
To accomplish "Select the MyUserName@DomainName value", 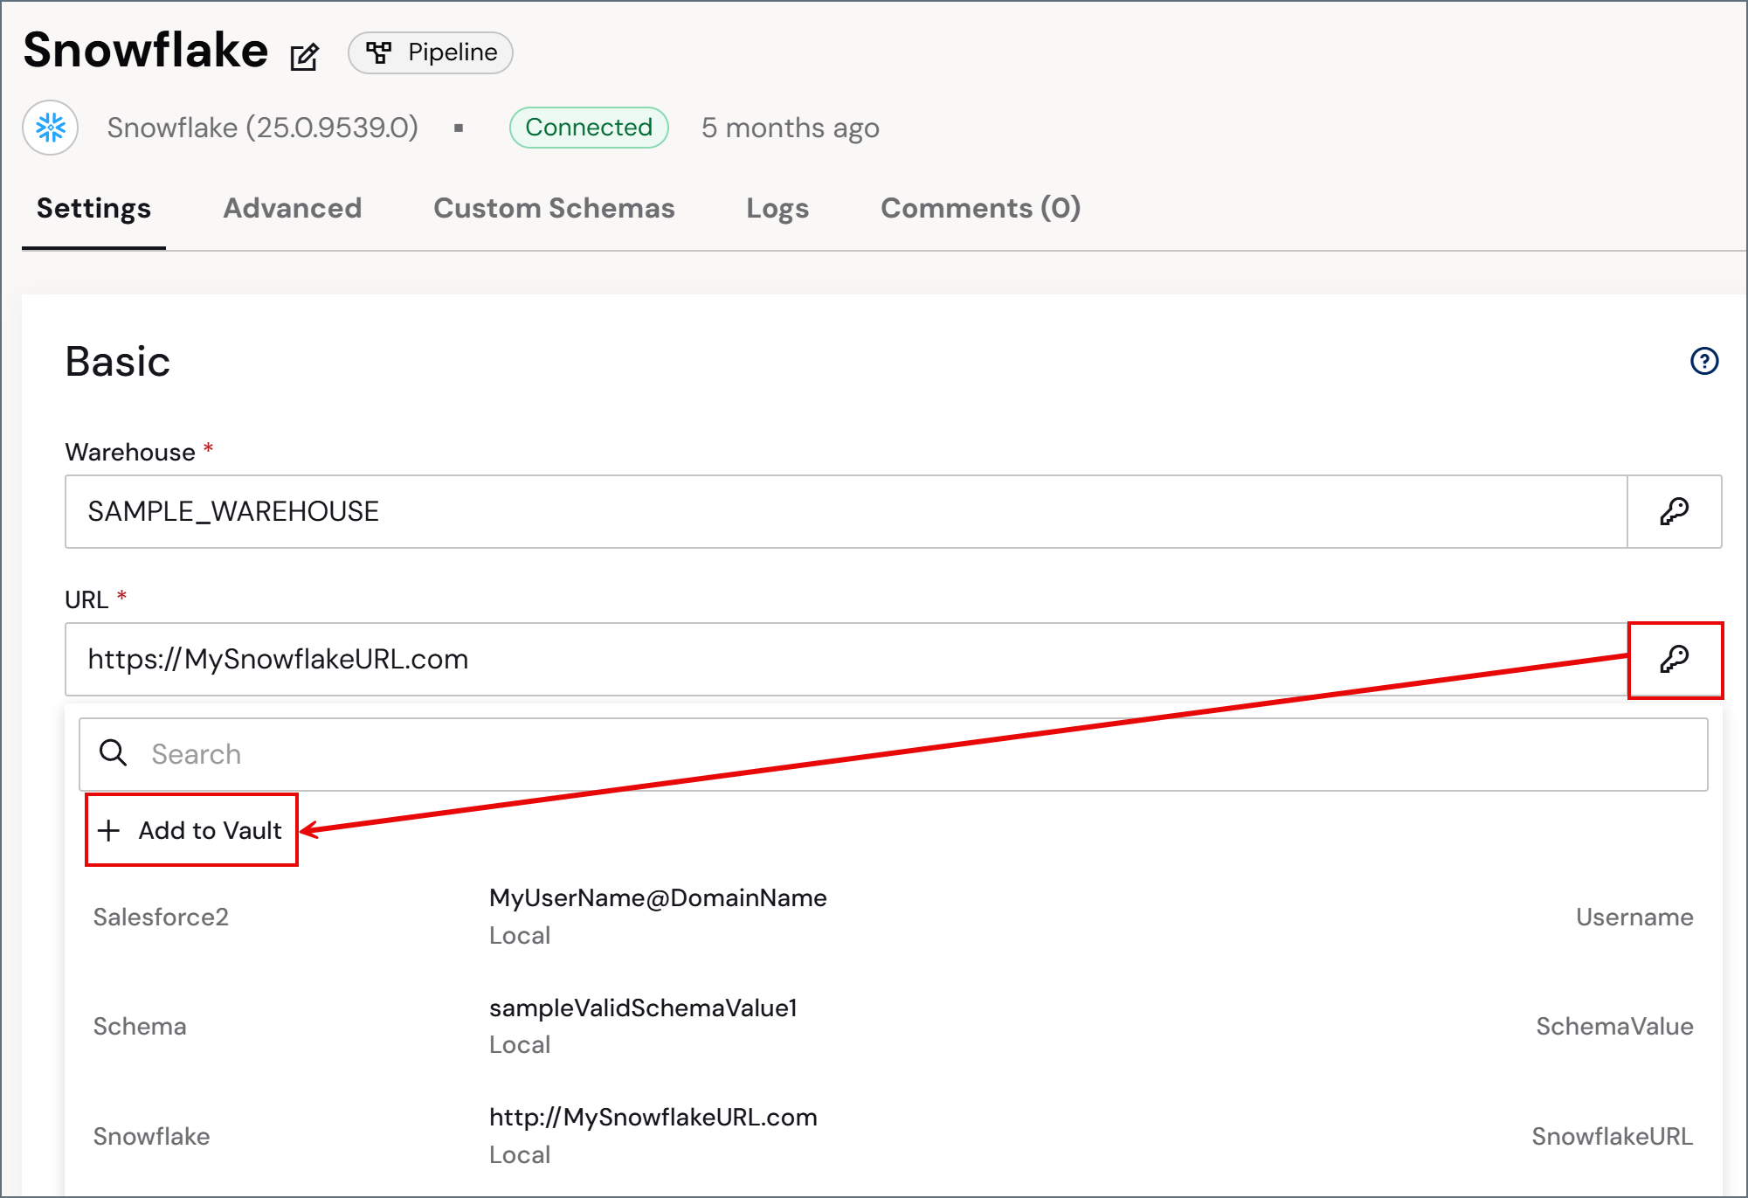I will (658, 897).
